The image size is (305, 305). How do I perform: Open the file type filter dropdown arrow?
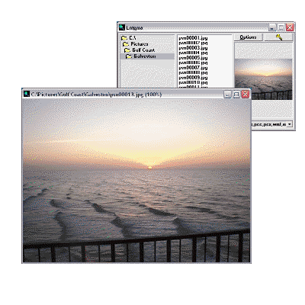pos(290,124)
